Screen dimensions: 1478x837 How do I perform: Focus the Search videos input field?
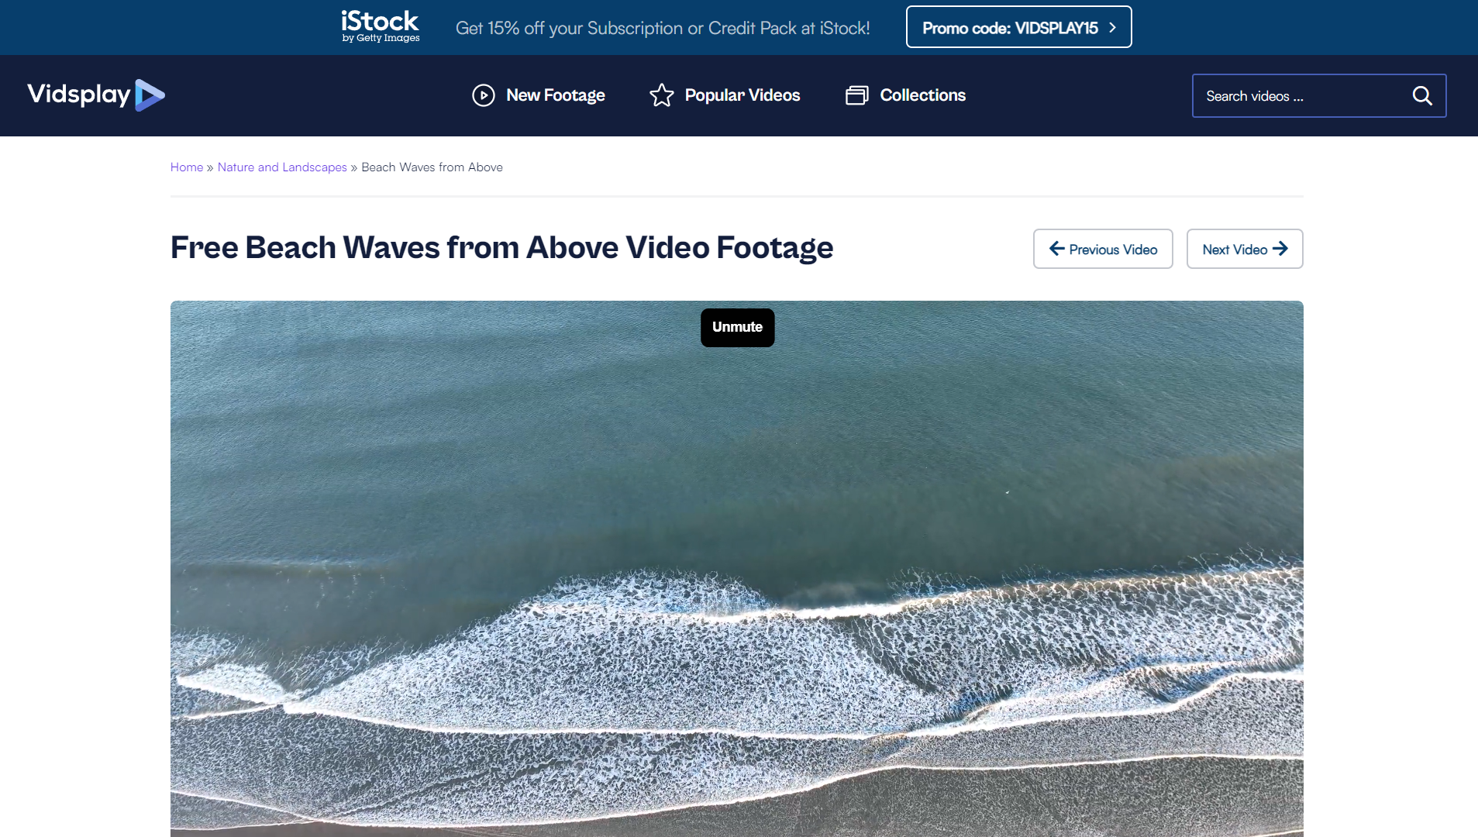tap(1302, 96)
